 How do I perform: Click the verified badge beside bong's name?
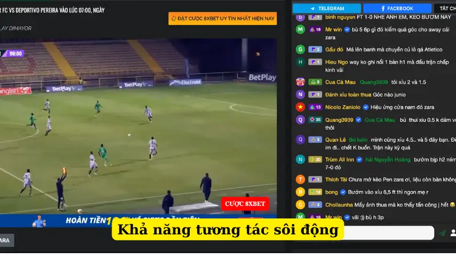point(343,192)
